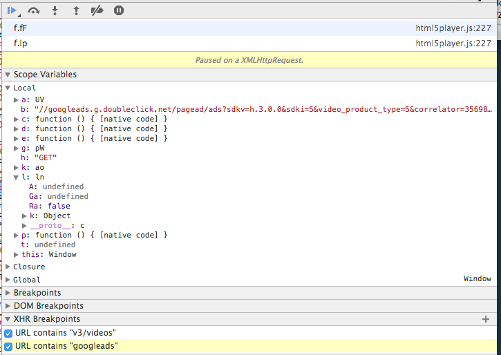Step out of current function
The image size is (501, 355).
76,10
